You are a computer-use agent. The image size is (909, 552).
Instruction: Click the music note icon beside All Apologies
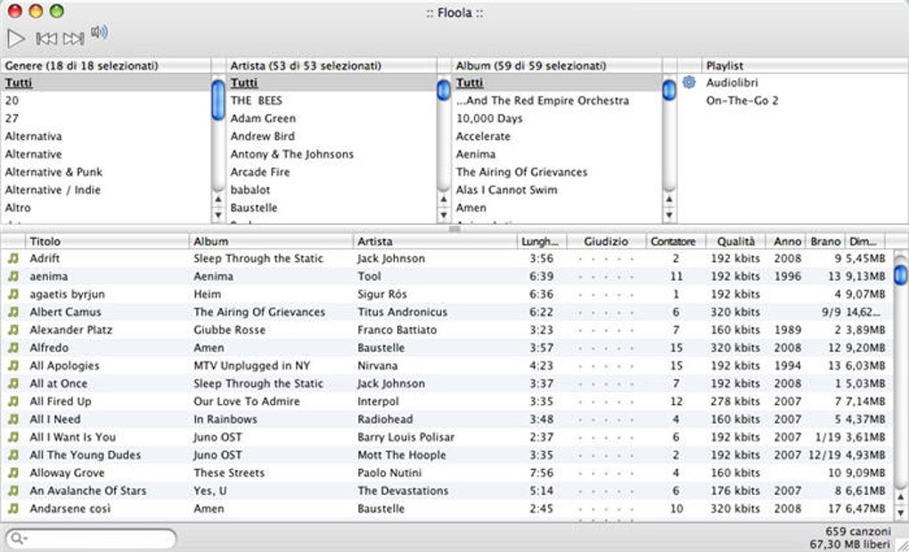12,366
